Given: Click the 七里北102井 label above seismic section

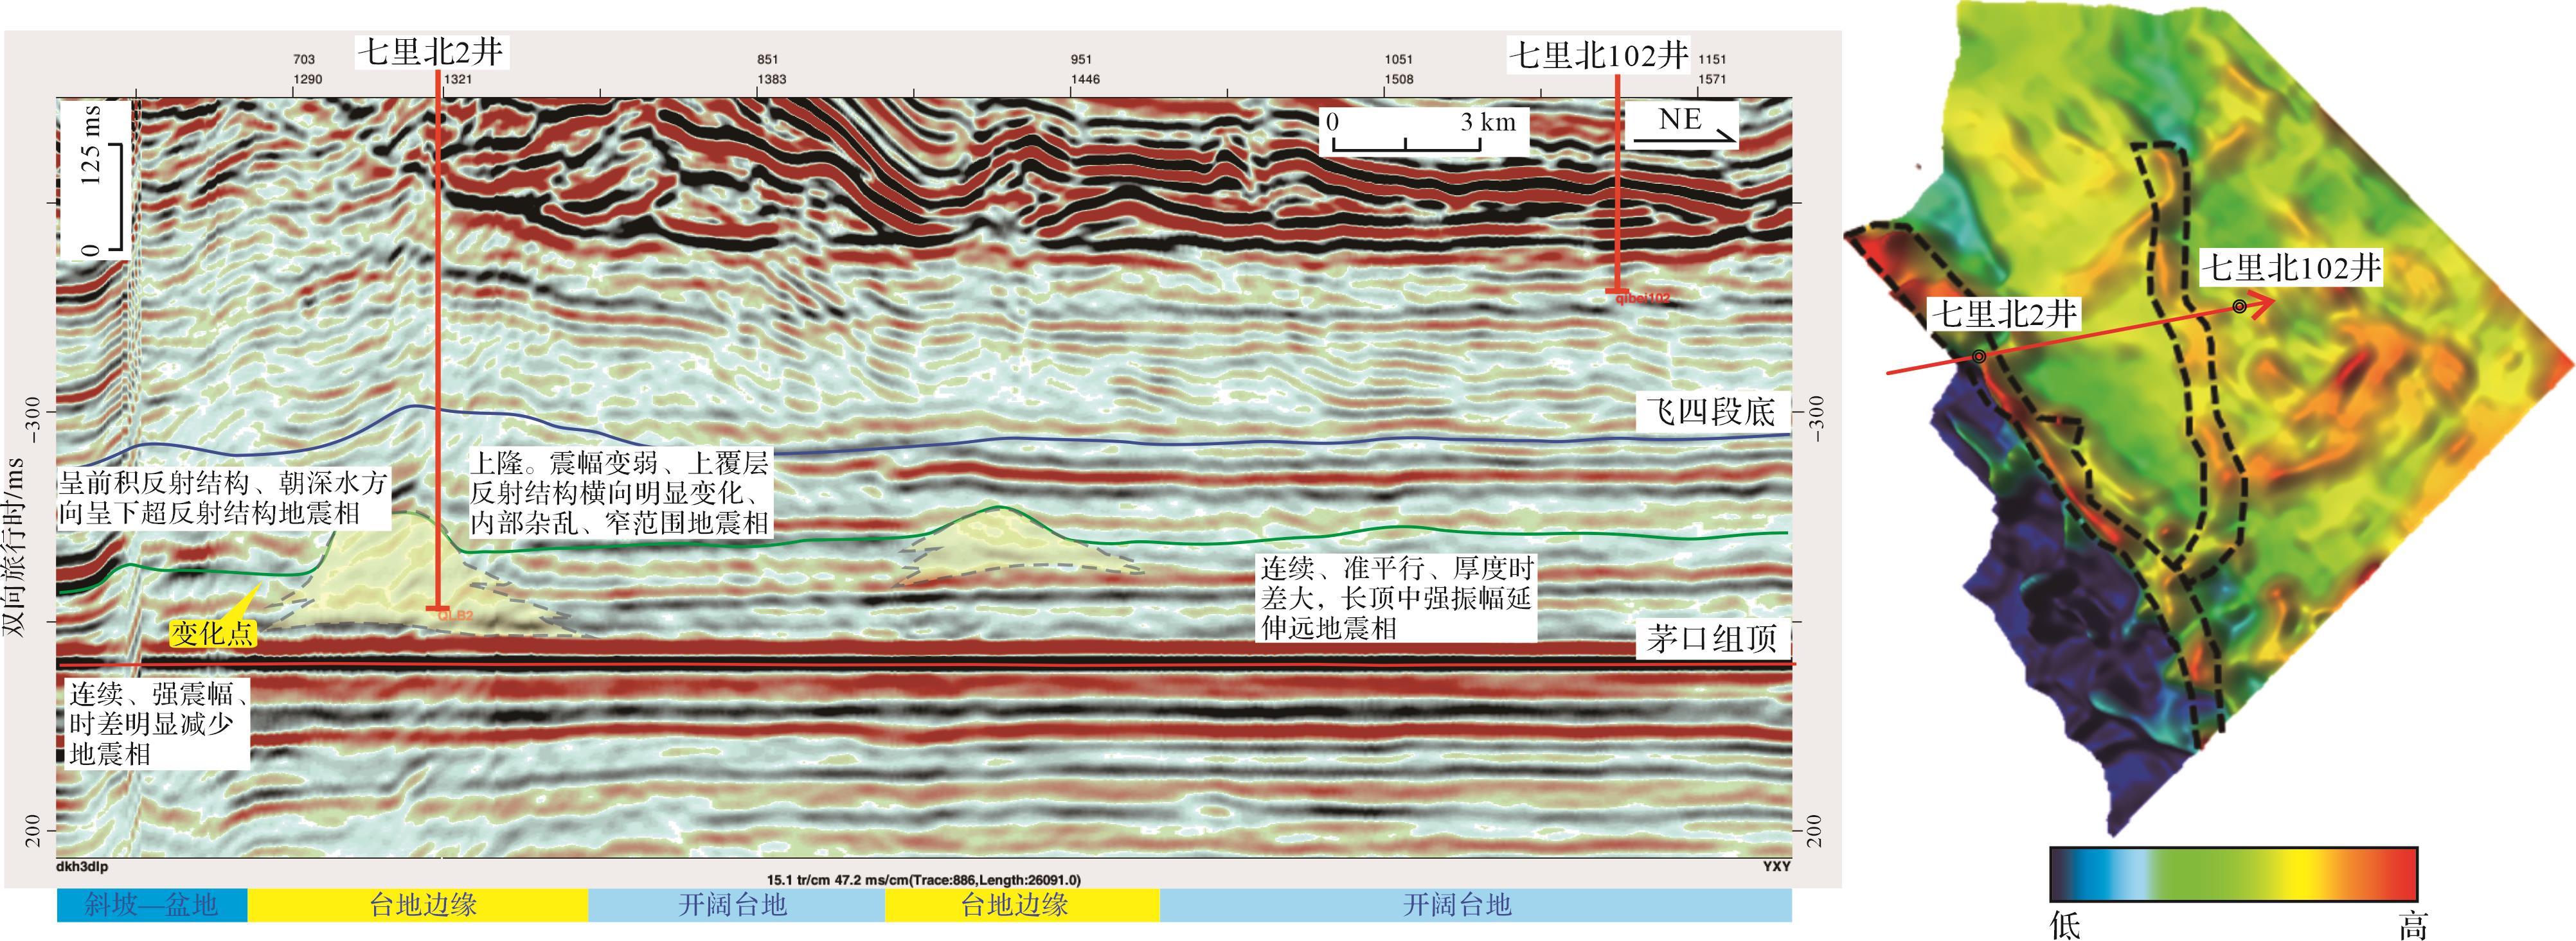Looking at the screenshot, I should (x=1598, y=54).
